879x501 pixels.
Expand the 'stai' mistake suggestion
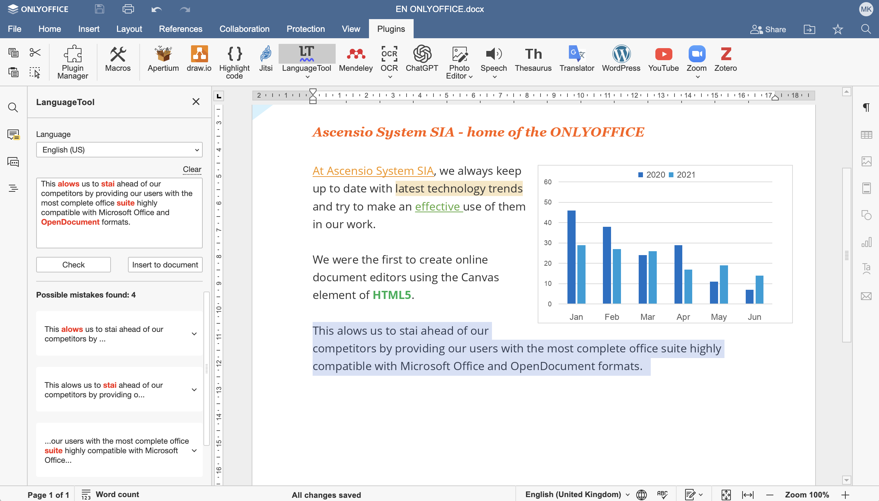pos(194,390)
